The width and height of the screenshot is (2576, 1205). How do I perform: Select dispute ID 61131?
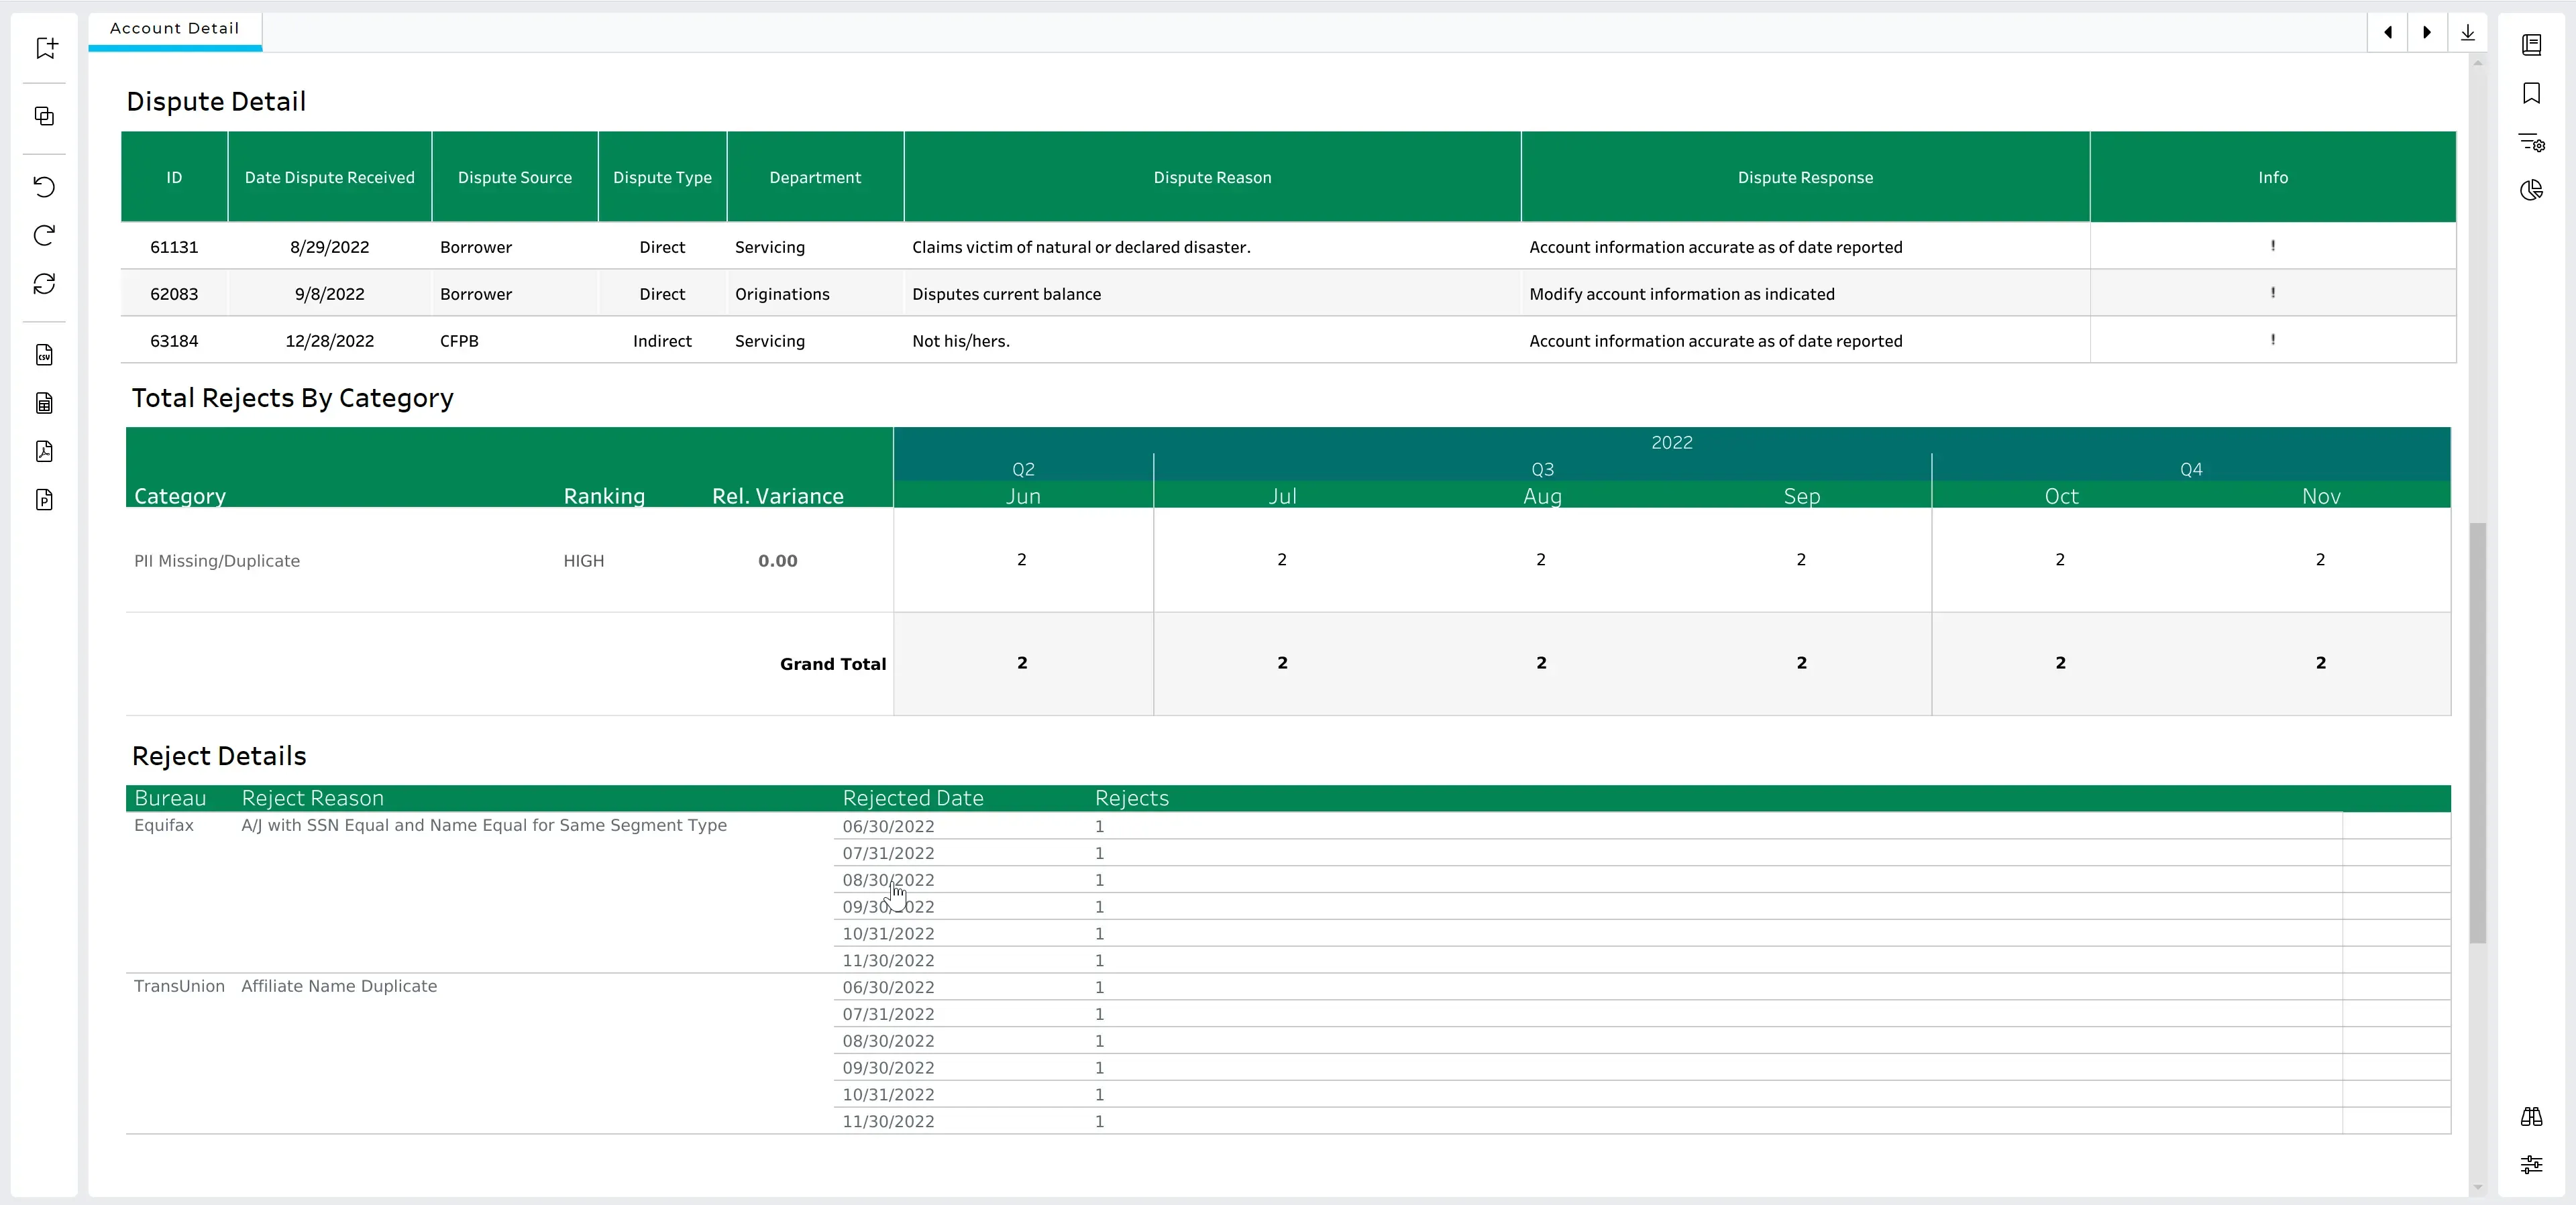pyautogui.click(x=174, y=247)
